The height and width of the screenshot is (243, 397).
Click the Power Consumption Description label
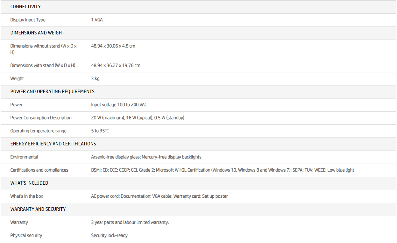click(41, 118)
